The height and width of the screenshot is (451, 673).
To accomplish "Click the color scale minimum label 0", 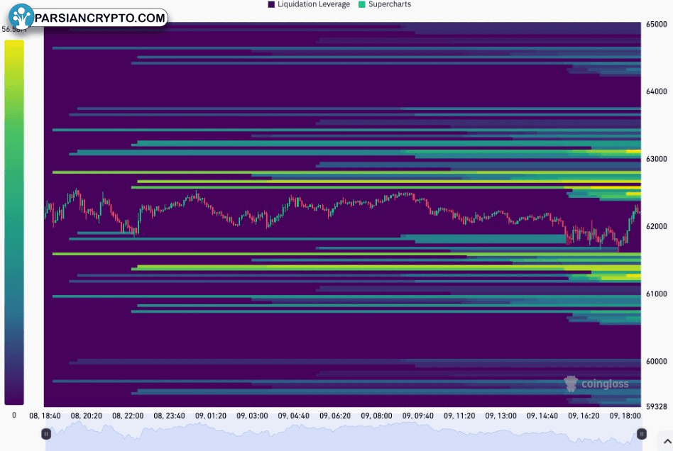I will (x=14, y=415).
